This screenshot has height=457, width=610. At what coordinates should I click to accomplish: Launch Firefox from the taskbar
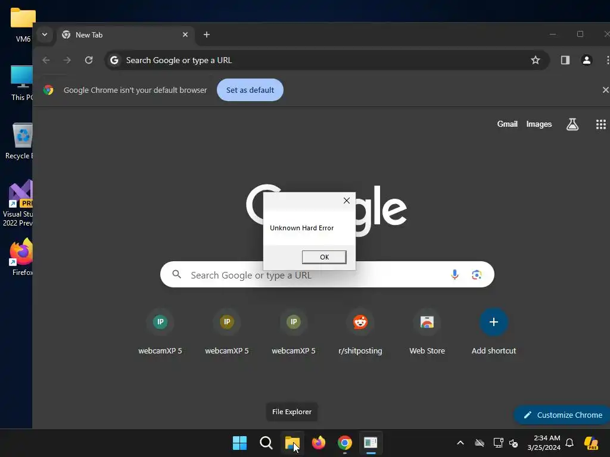pos(319,443)
